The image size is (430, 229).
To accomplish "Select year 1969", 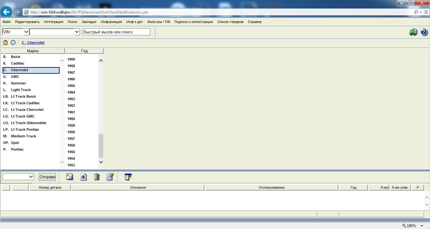I will click(71, 59).
